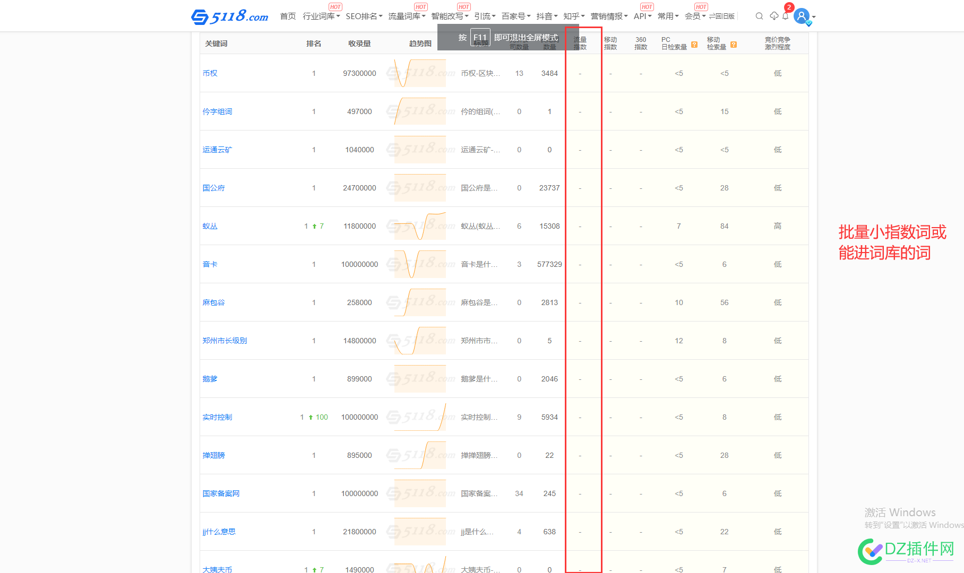Open keyword link 鹅爹
The height and width of the screenshot is (573, 964).
click(210, 379)
